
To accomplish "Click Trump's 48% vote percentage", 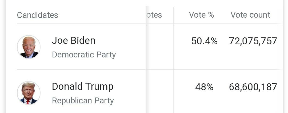I will (204, 87).
